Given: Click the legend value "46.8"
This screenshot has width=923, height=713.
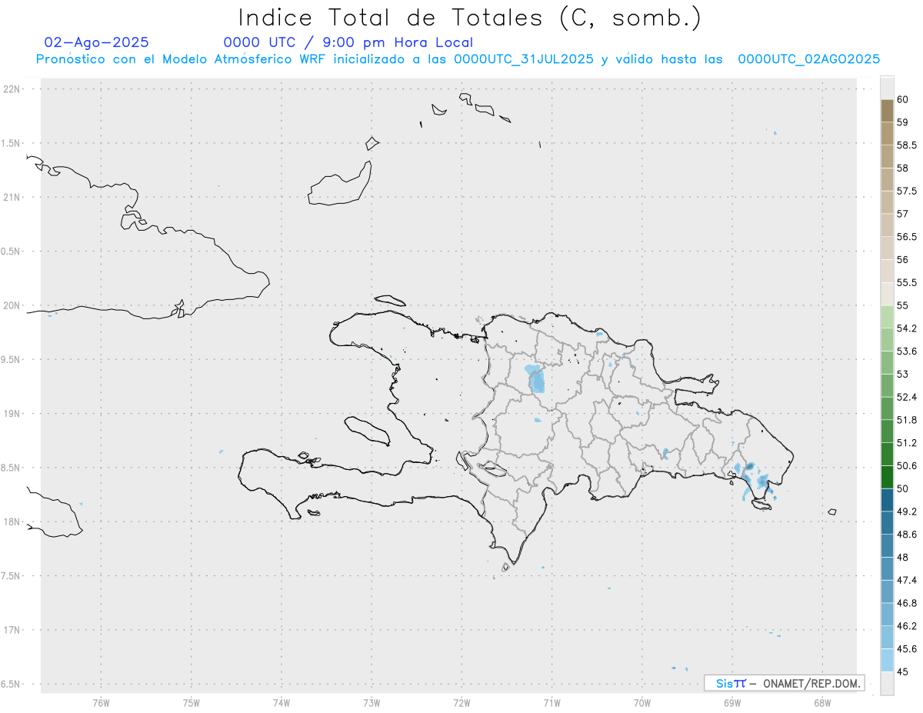Looking at the screenshot, I should pyautogui.click(x=907, y=603).
